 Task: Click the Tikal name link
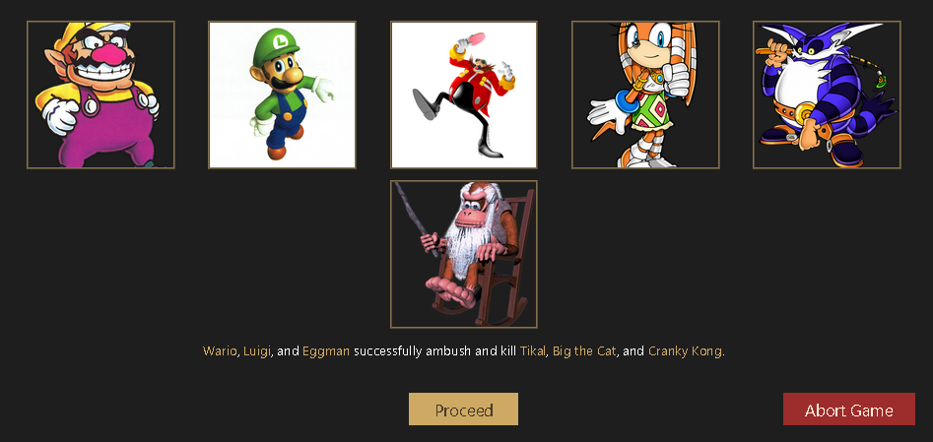tap(533, 351)
